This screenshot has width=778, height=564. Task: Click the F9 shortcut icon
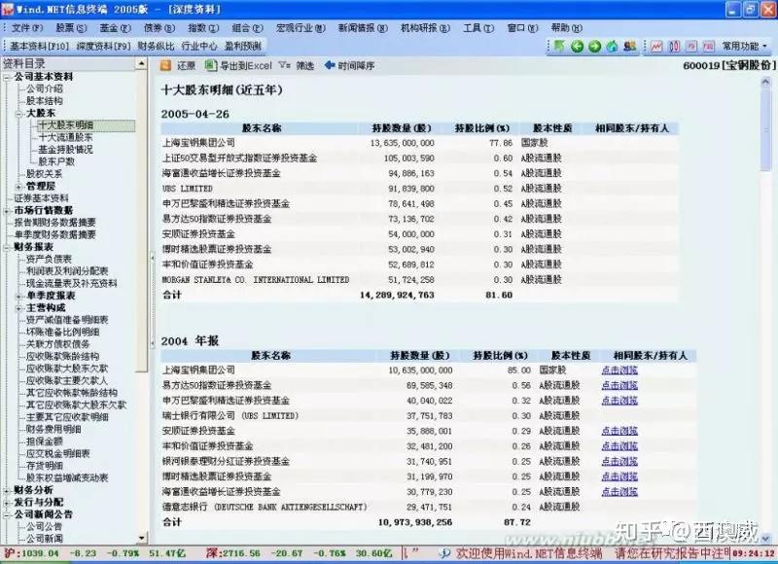(x=691, y=46)
